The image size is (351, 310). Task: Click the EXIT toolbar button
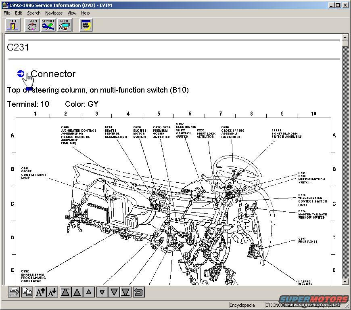point(13,25)
